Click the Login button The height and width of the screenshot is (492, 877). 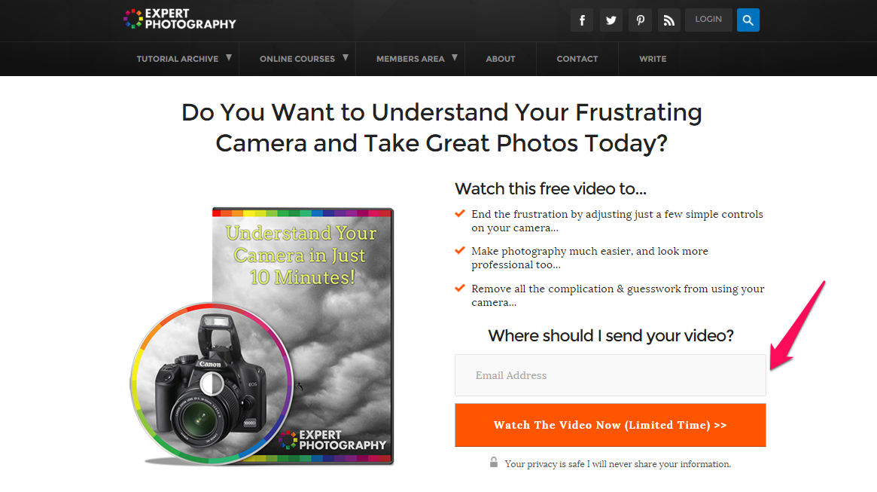tap(708, 20)
